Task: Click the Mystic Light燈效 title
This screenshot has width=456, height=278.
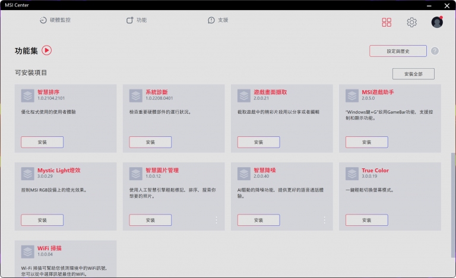Action: 59,170
